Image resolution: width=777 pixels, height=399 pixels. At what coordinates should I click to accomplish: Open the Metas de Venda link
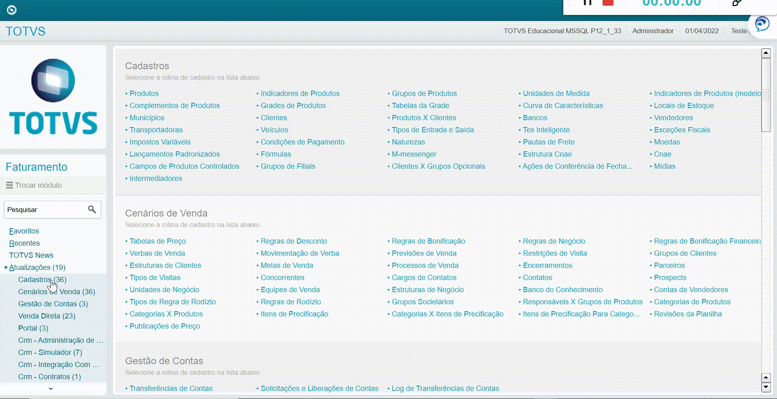pyautogui.click(x=287, y=265)
